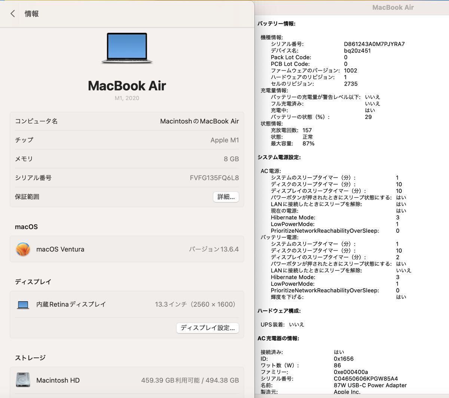Click maximum capacity 最大容量: 87%
Screen dimensions: 449x398
pyautogui.click(x=293, y=144)
